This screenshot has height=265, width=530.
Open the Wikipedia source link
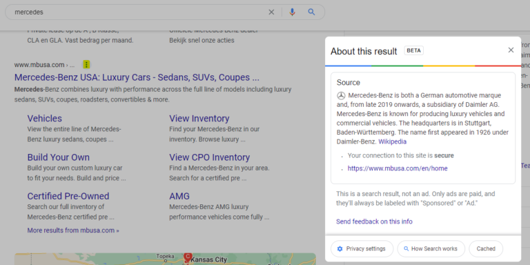click(x=393, y=141)
